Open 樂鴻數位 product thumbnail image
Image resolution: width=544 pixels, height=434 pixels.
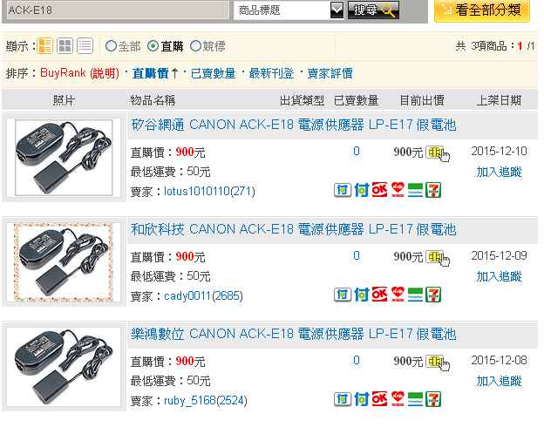pyautogui.click(x=64, y=367)
